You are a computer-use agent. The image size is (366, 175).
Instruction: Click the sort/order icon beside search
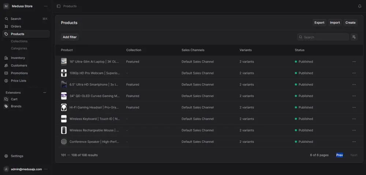point(354,37)
